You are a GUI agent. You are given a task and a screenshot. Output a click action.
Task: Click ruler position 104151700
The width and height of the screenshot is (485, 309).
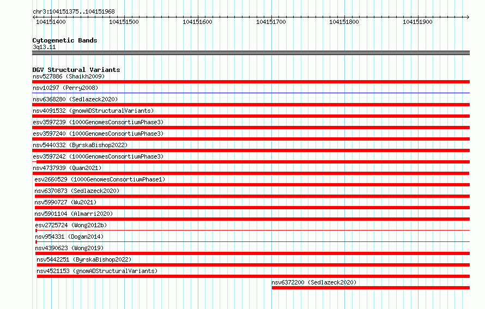271,22
